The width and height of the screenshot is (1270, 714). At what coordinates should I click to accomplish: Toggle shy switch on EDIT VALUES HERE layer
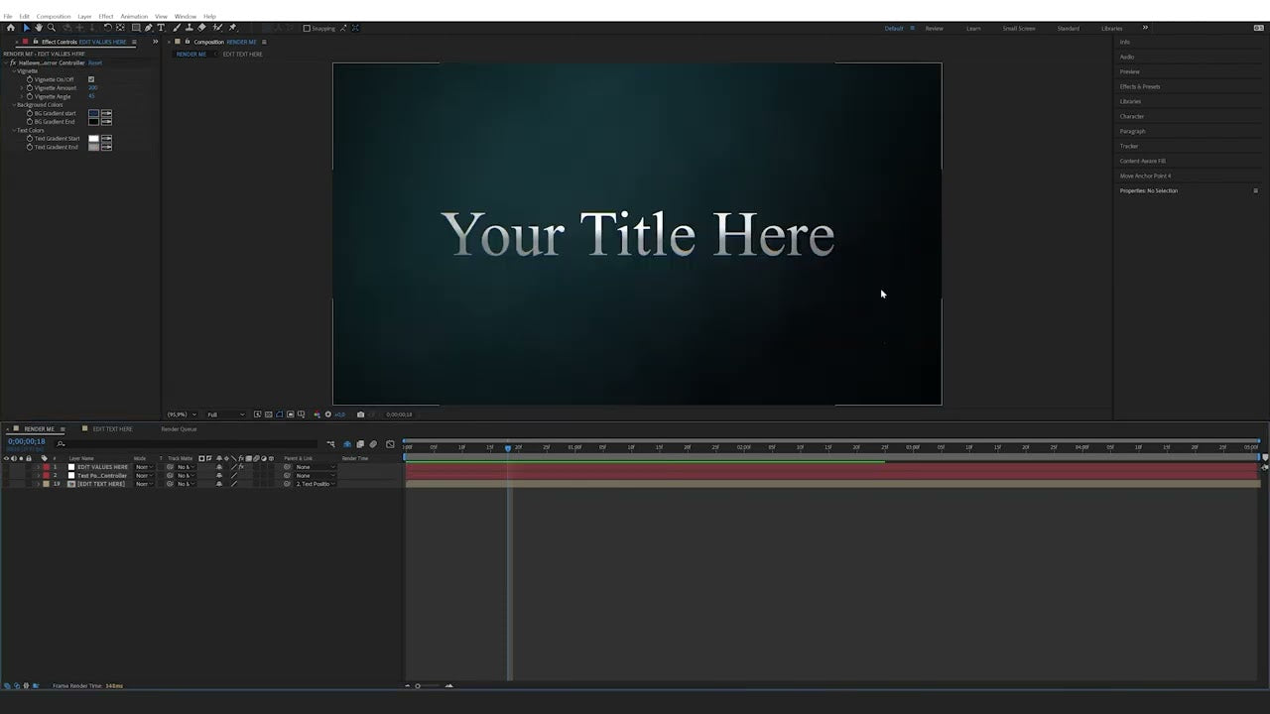219,467
